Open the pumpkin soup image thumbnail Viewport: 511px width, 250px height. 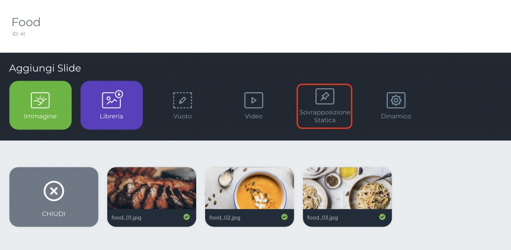pos(250,188)
